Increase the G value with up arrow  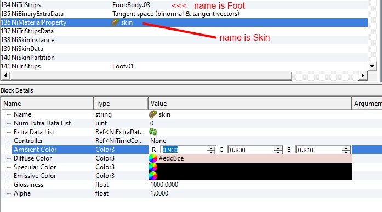point(278,148)
